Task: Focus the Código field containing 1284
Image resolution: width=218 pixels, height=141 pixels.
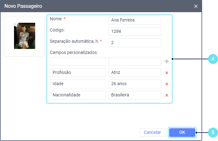Action: point(135,32)
